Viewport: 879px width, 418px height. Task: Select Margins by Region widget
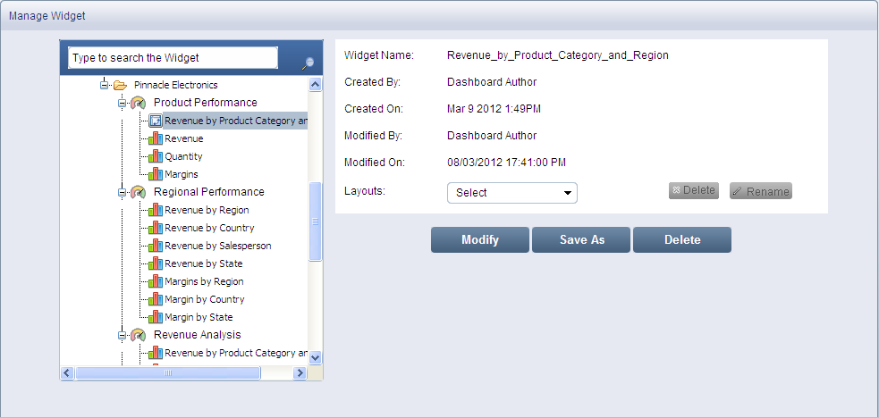point(204,281)
